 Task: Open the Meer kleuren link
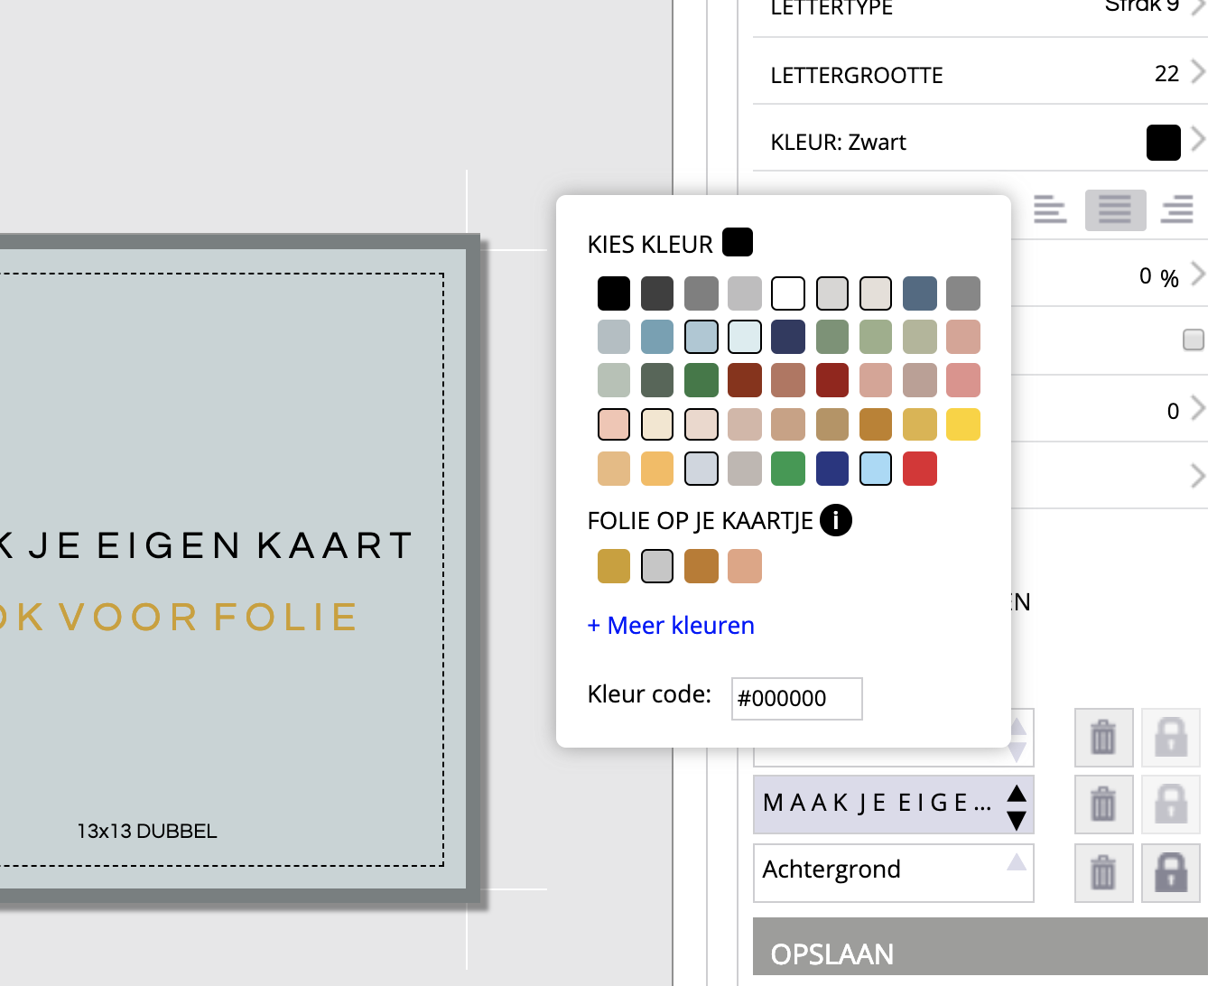[671, 626]
